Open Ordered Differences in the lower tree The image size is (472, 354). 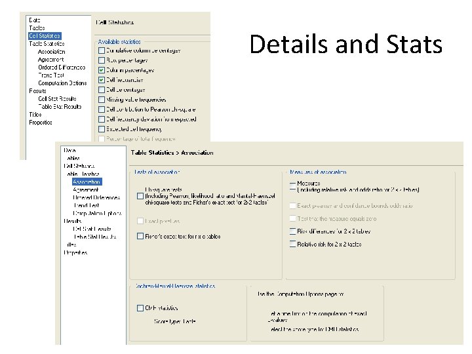[96, 197]
